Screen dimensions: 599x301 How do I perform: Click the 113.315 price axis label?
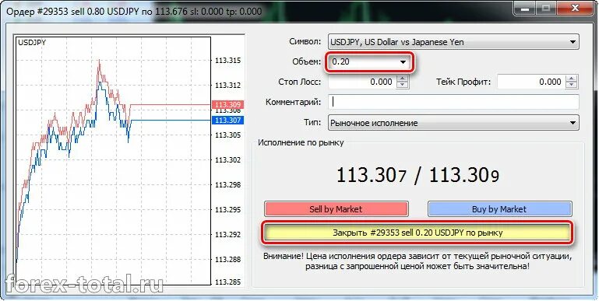(x=227, y=60)
